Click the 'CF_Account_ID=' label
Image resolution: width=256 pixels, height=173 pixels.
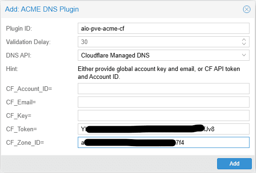coord(29,89)
